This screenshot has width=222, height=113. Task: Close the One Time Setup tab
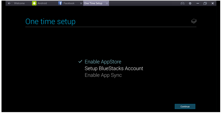107,3
